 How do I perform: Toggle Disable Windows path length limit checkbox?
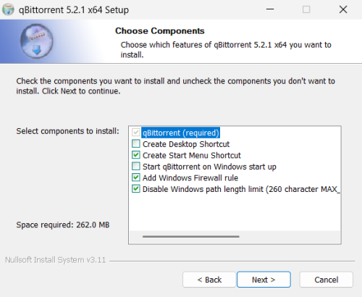click(x=136, y=189)
